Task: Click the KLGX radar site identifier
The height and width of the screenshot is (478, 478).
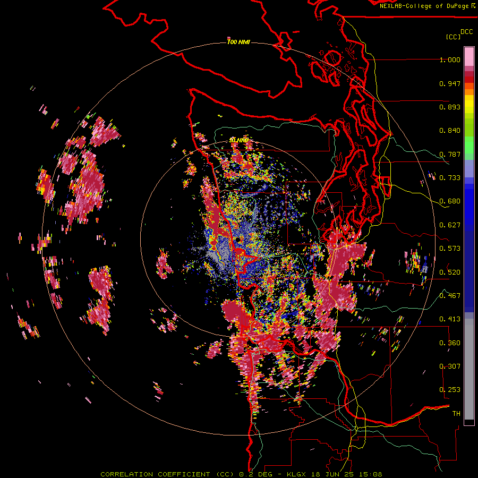Action: tap(296, 474)
